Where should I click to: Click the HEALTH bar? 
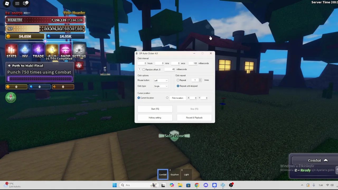(45, 20)
